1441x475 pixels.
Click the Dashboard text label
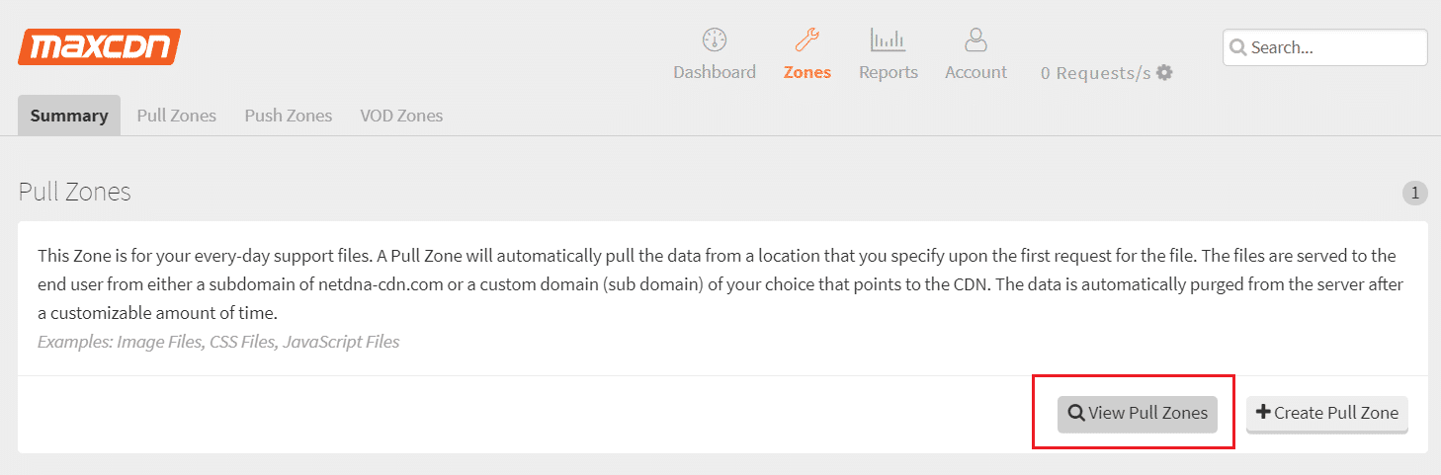point(715,72)
